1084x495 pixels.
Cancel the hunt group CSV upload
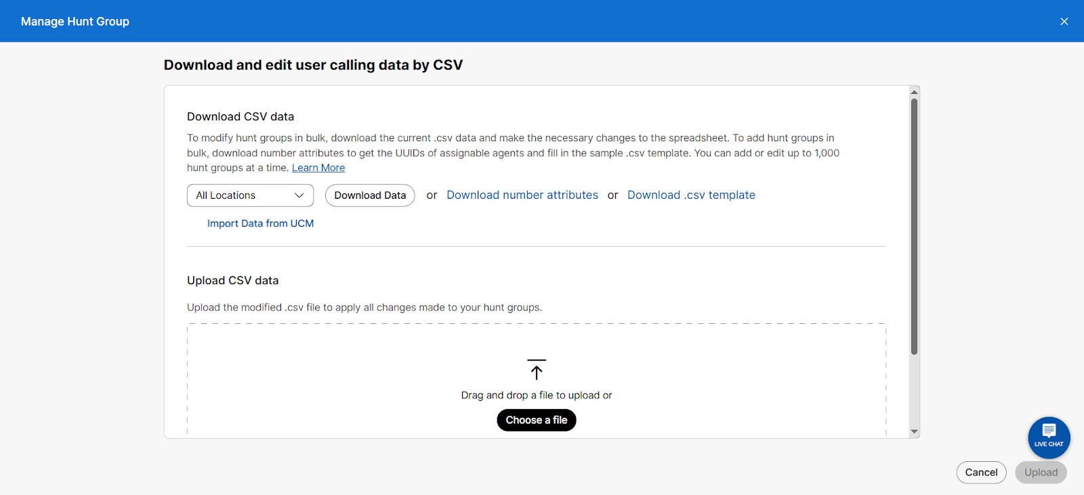click(981, 473)
